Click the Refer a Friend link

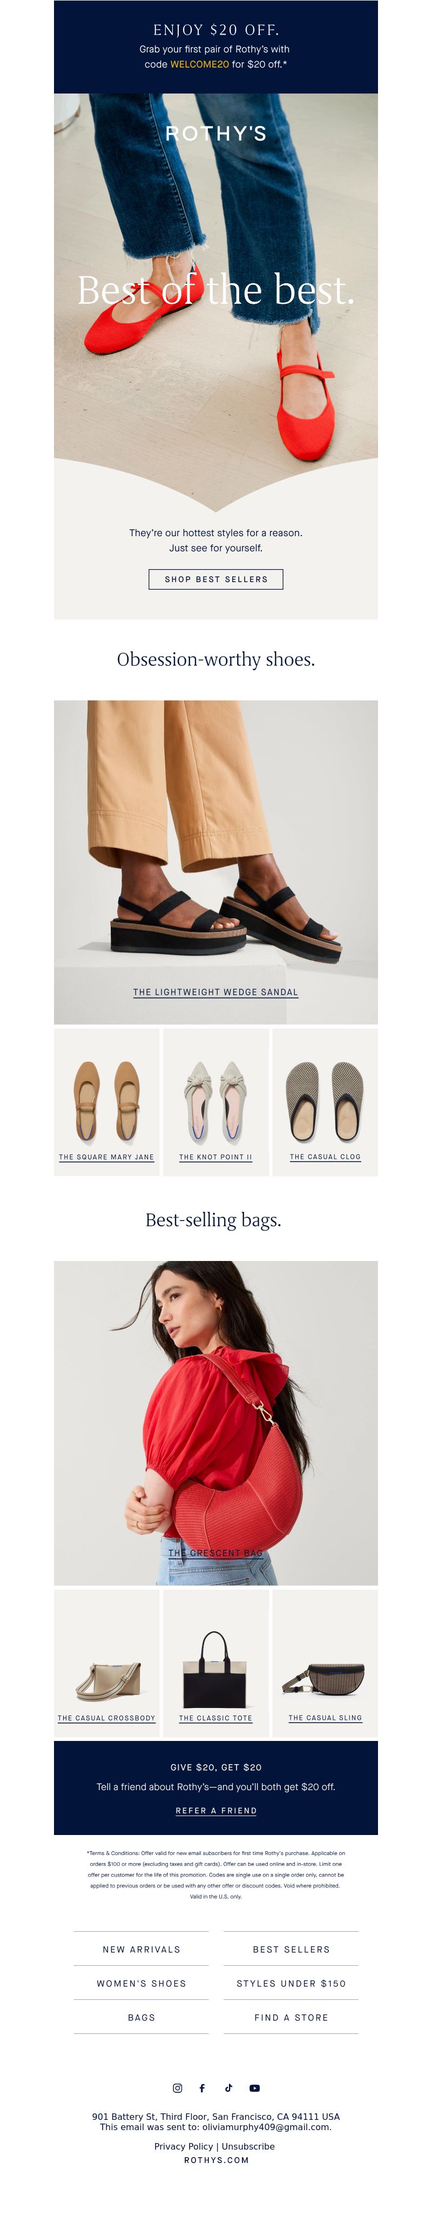coord(215,1811)
